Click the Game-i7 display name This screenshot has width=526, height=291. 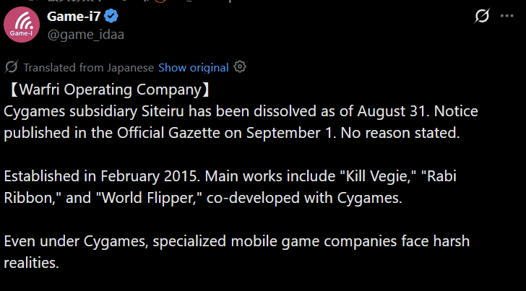(x=74, y=16)
